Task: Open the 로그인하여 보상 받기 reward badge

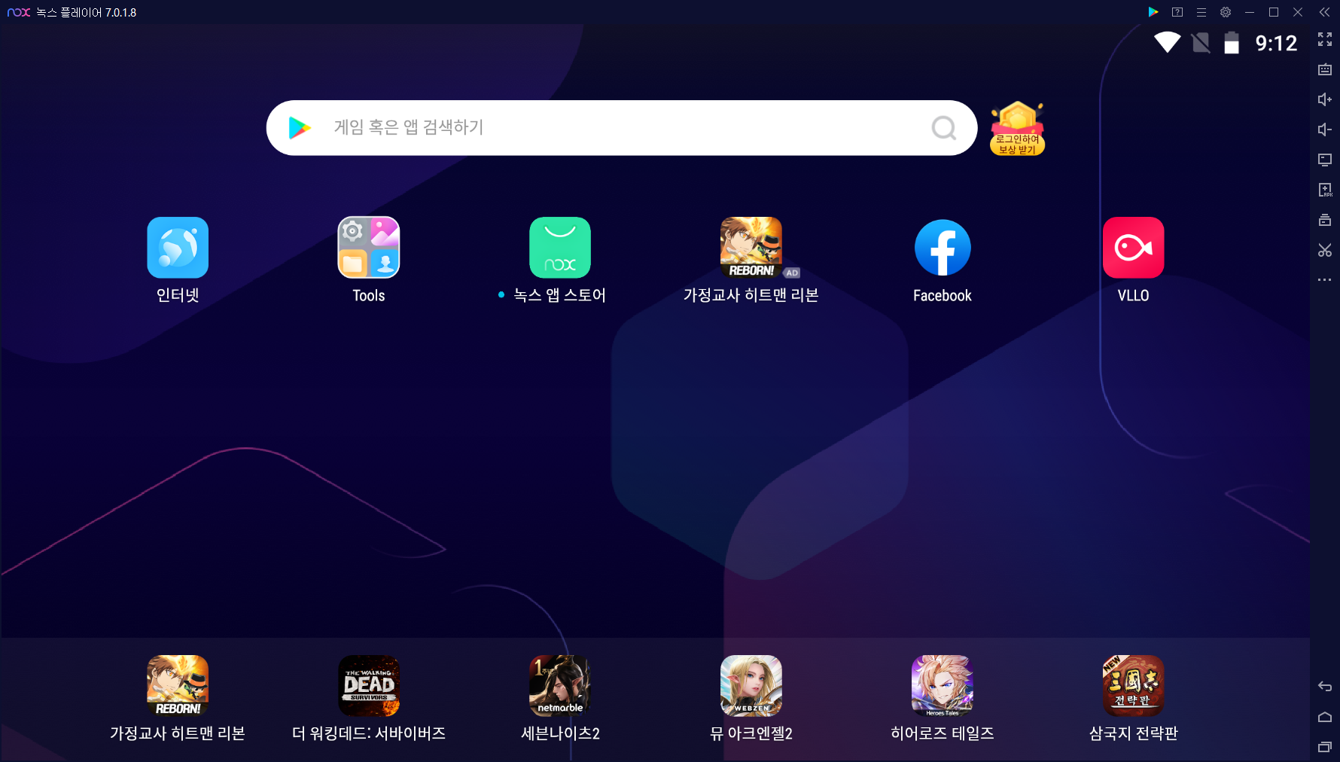Action: [x=1017, y=129]
